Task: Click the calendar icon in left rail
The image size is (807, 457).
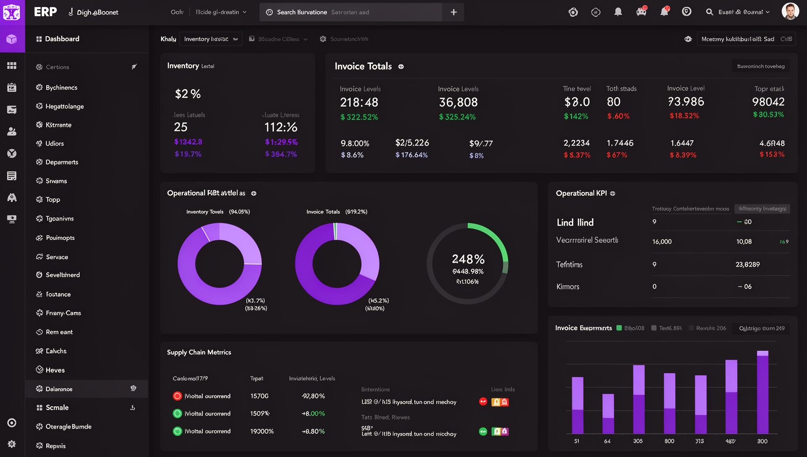Action: (x=12, y=87)
